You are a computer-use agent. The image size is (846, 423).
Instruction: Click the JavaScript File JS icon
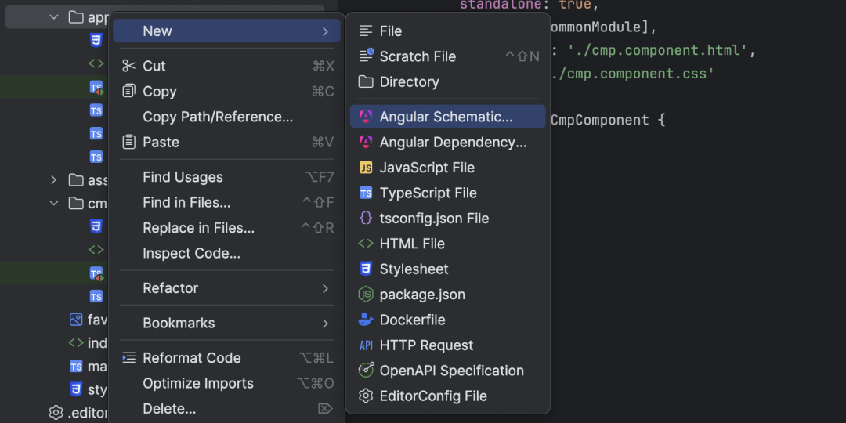(366, 168)
